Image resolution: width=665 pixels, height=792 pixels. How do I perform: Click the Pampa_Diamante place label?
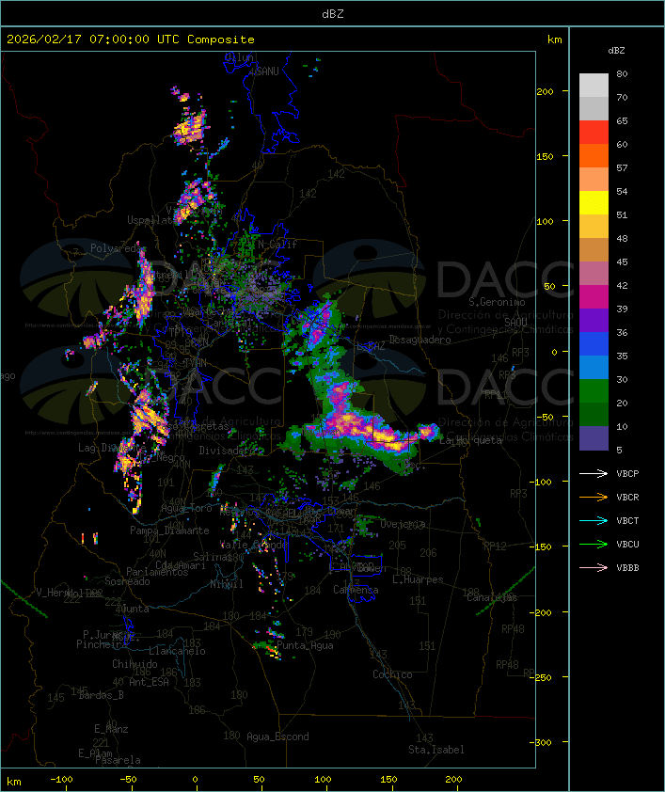(169, 531)
